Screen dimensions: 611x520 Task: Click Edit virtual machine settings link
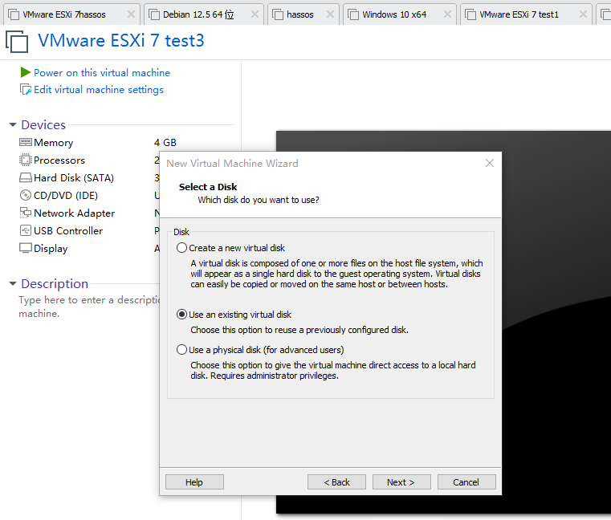99,90
